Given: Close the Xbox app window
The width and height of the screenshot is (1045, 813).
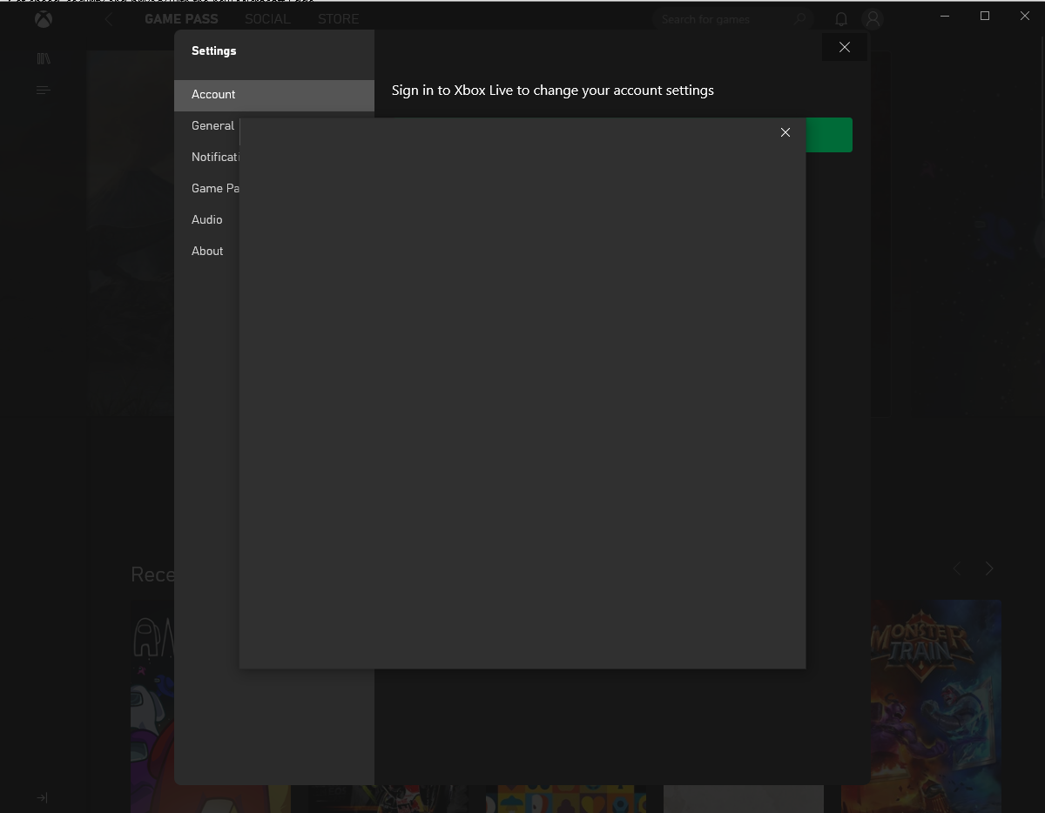Looking at the screenshot, I should 1025,16.
